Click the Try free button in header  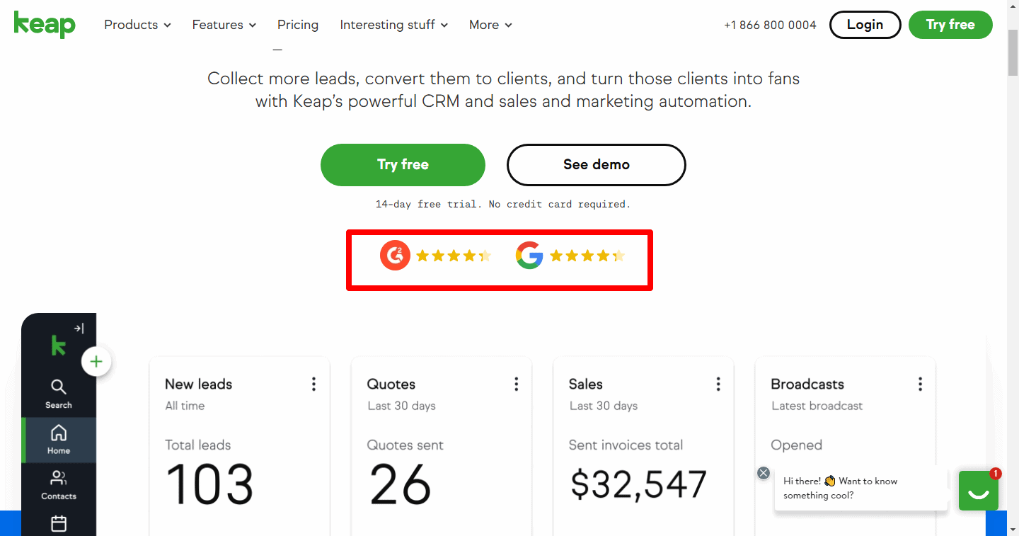click(950, 25)
